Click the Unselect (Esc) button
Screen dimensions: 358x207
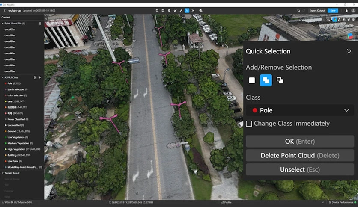(300, 170)
